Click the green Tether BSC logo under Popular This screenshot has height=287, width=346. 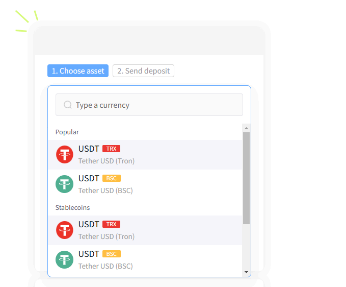click(65, 184)
